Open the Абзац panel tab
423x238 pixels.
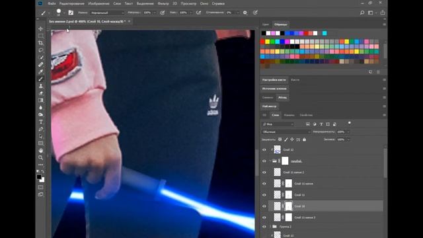pos(282,97)
